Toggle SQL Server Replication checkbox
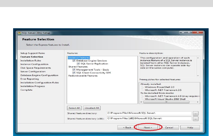This screenshot has height=136, width=213. (78, 64)
